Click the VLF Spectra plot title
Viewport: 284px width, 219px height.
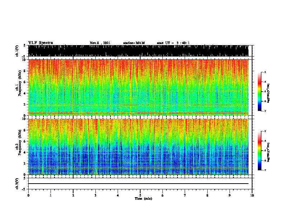[41, 43]
